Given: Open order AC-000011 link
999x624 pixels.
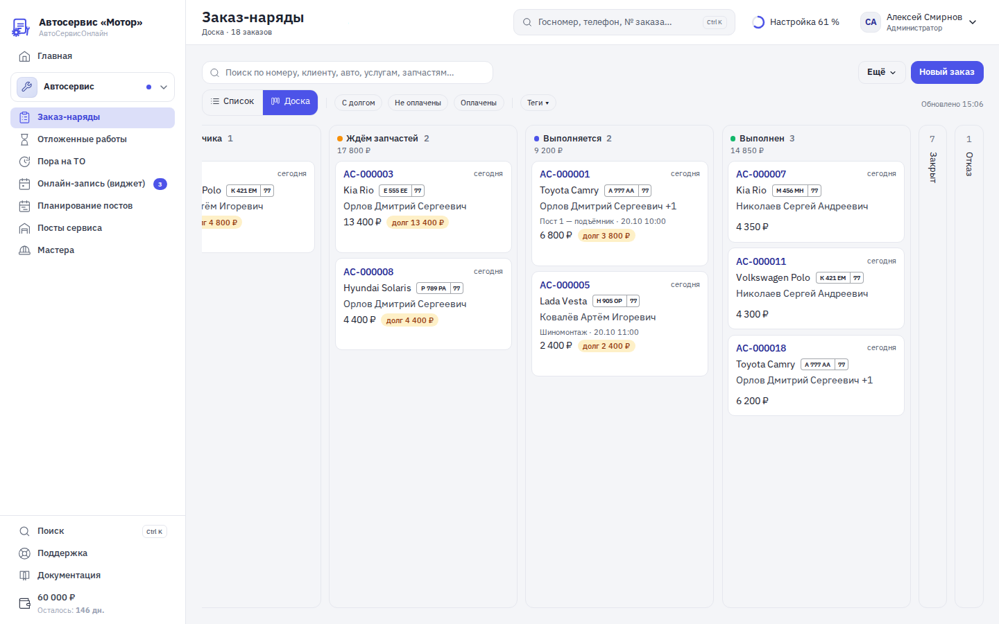Looking at the screenshot, I should click(761, 261).
